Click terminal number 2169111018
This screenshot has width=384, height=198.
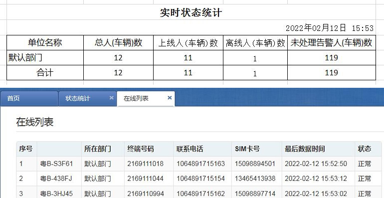click(x=145, y=164)
